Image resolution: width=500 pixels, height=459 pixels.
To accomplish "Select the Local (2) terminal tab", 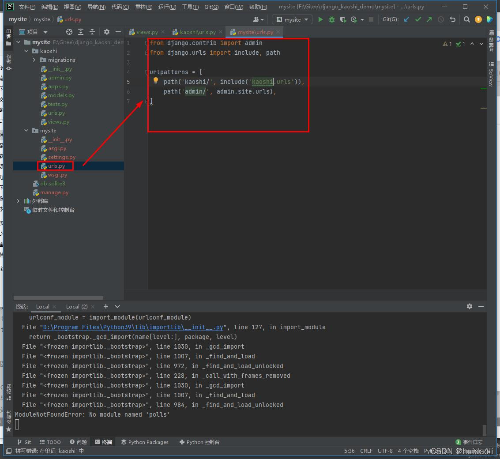I will [x=76, y=307].
